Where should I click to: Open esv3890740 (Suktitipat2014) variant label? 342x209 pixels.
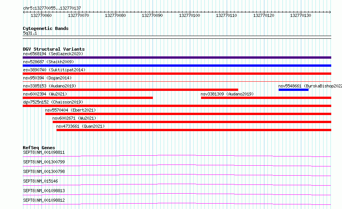pyautogui.click(x=54, y=70)
